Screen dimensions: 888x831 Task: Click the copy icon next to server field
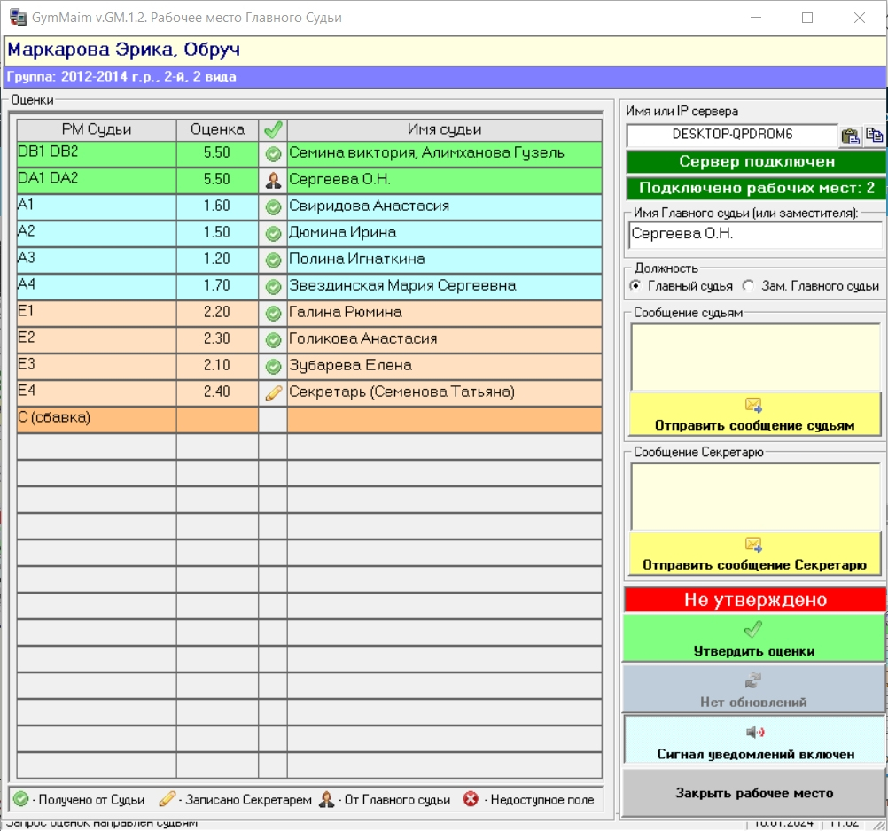tap(875, 136)
